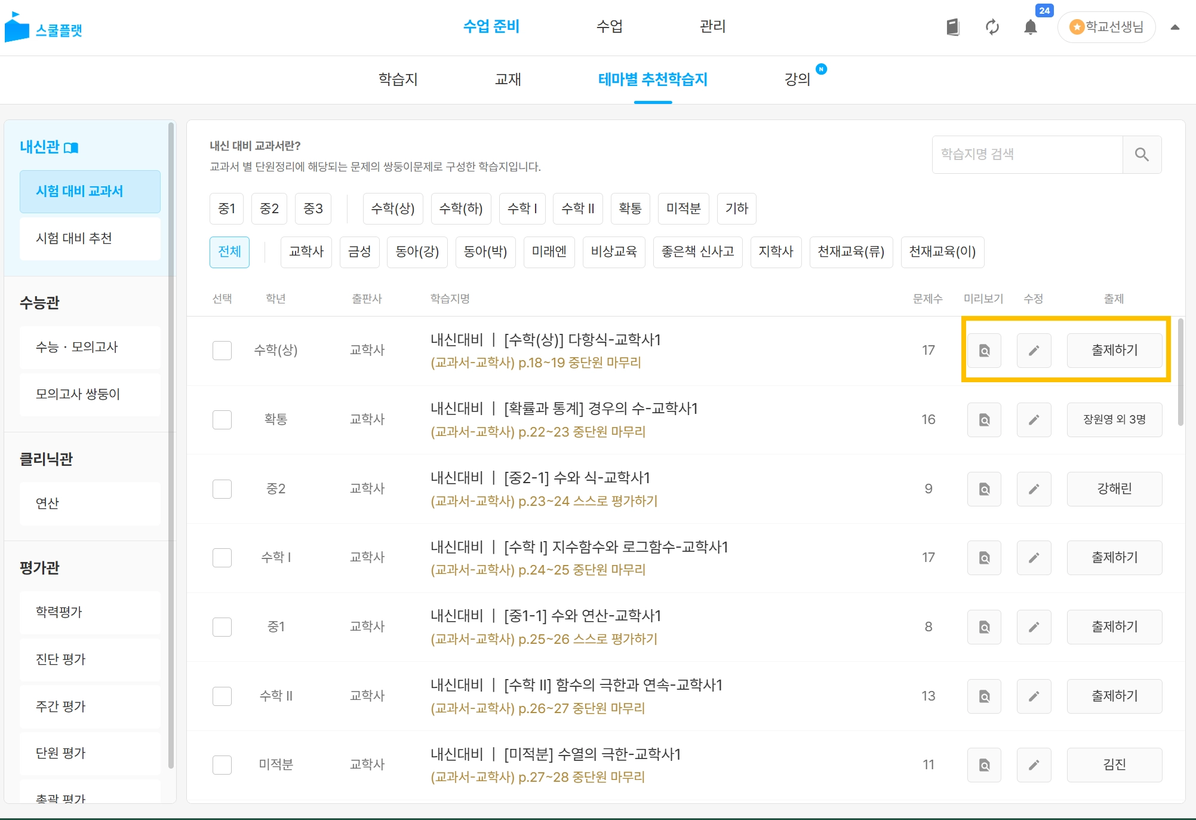Tick the 수와 연산-교학사1 row checkbox

[x=222, y=627]
